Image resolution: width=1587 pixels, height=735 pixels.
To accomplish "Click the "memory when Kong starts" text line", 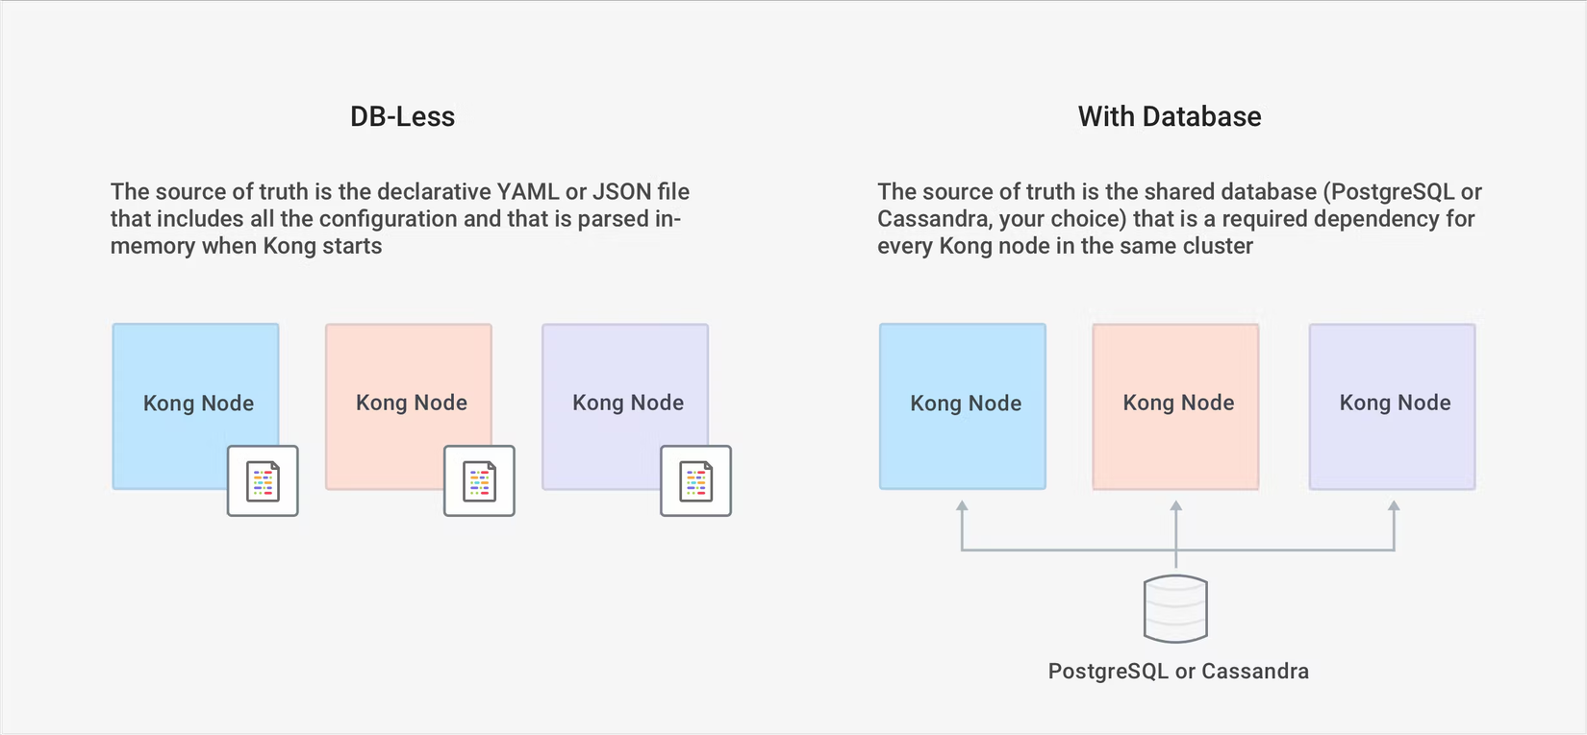I will click(x=246, y=246).
